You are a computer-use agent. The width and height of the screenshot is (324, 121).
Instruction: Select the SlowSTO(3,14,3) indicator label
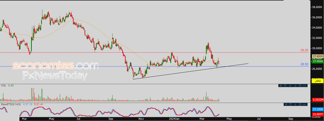coord(11,104)
